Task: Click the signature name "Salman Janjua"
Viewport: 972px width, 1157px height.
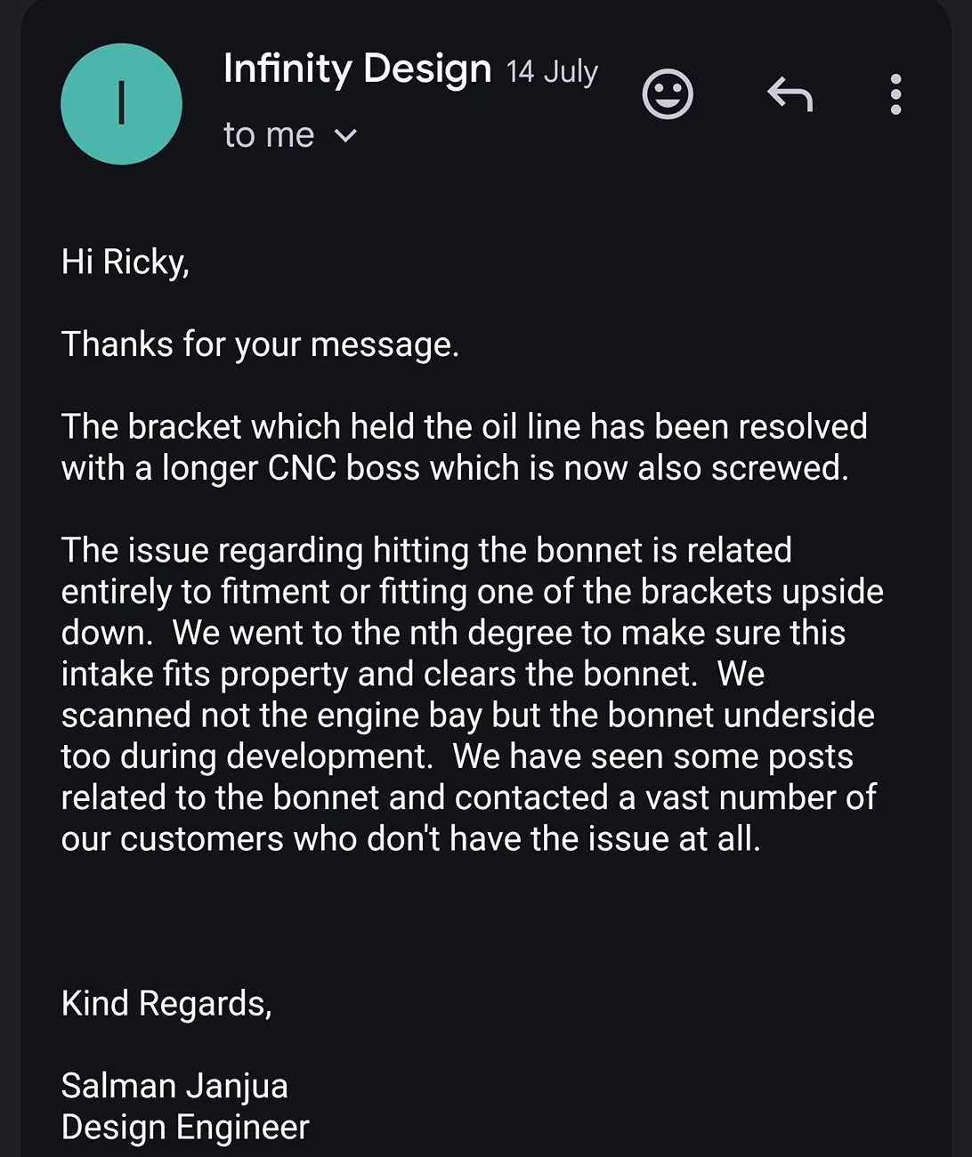Action: coord(174,1087)
